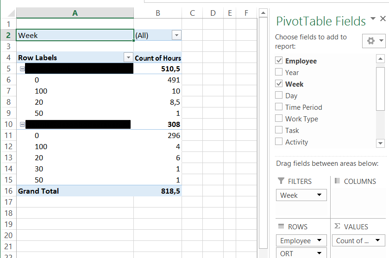
Task: Select column D header
Action: click(x=213, y=13)
